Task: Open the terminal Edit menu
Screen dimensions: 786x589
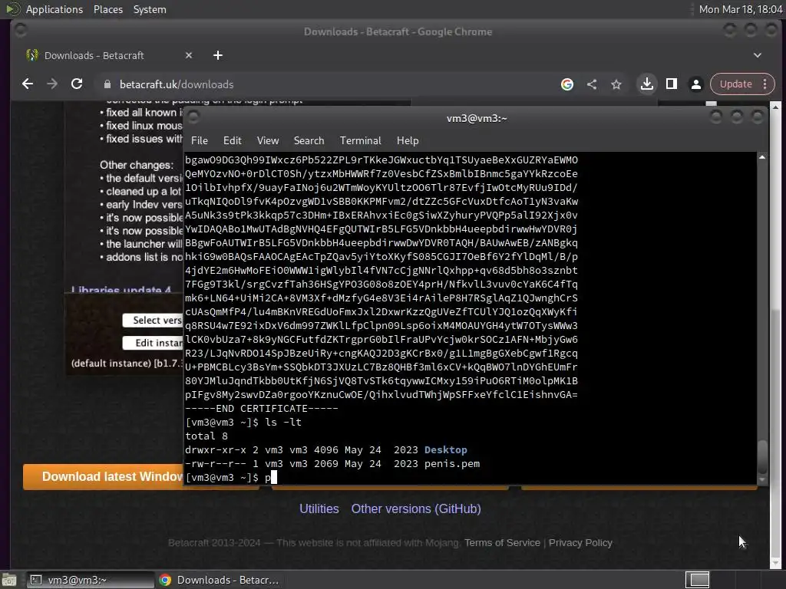Action: [x=232, y=141]
